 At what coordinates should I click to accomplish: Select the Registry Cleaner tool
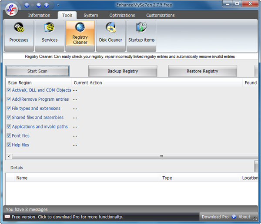click(80, 36)
